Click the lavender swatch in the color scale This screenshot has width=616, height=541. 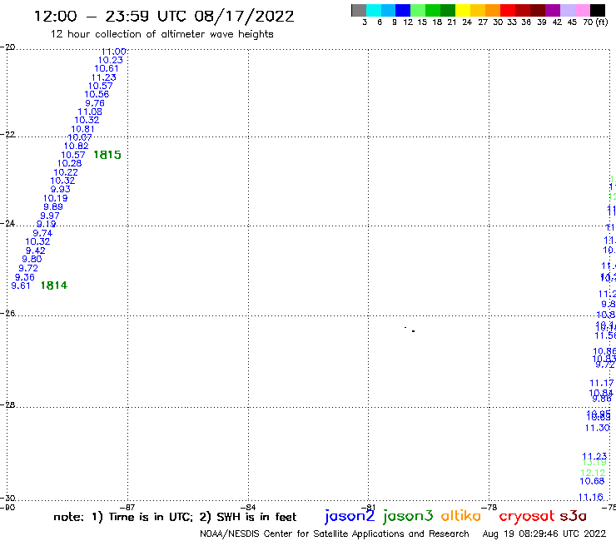click(x=568, y=11)
